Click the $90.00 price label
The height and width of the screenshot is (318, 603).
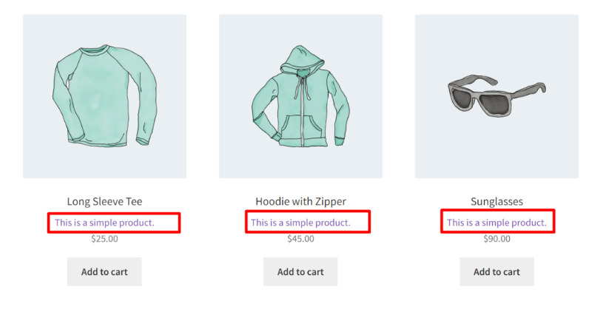pyautogui.click(x=497, y=239)
